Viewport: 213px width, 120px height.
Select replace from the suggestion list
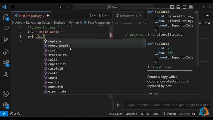click(94, 41)
